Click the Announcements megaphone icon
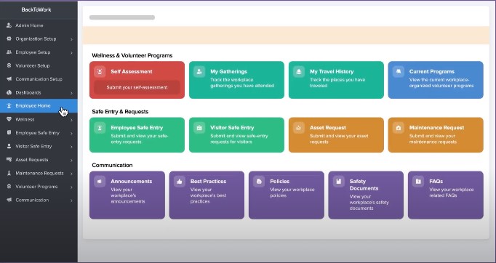 pyautogui.click(x=100, y=182)
